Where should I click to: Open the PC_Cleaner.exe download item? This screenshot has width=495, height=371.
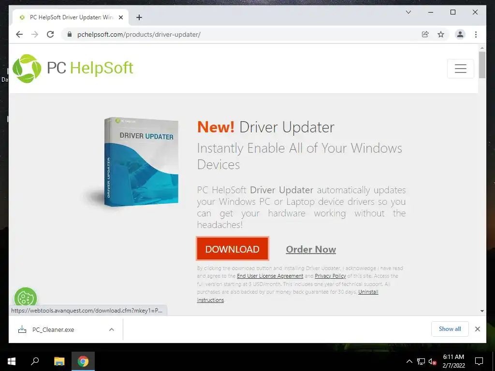tap(53, 329)
